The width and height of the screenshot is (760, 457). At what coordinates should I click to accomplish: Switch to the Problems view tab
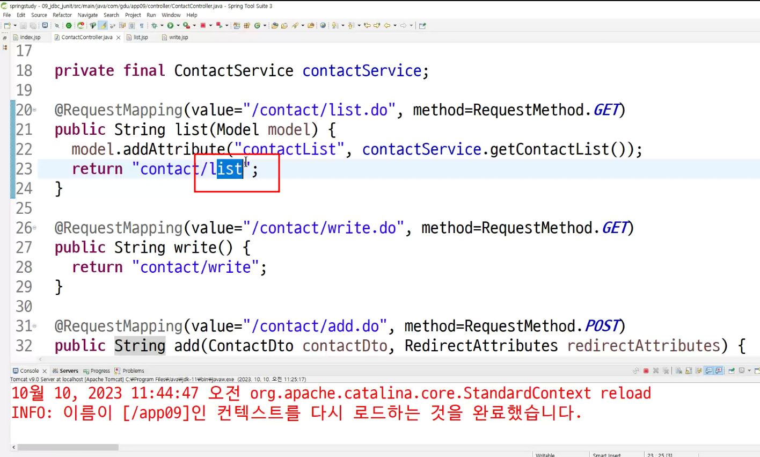129,371
